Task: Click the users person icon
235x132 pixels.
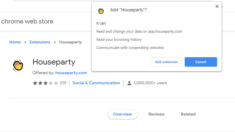Action: [x=129, y=83]
